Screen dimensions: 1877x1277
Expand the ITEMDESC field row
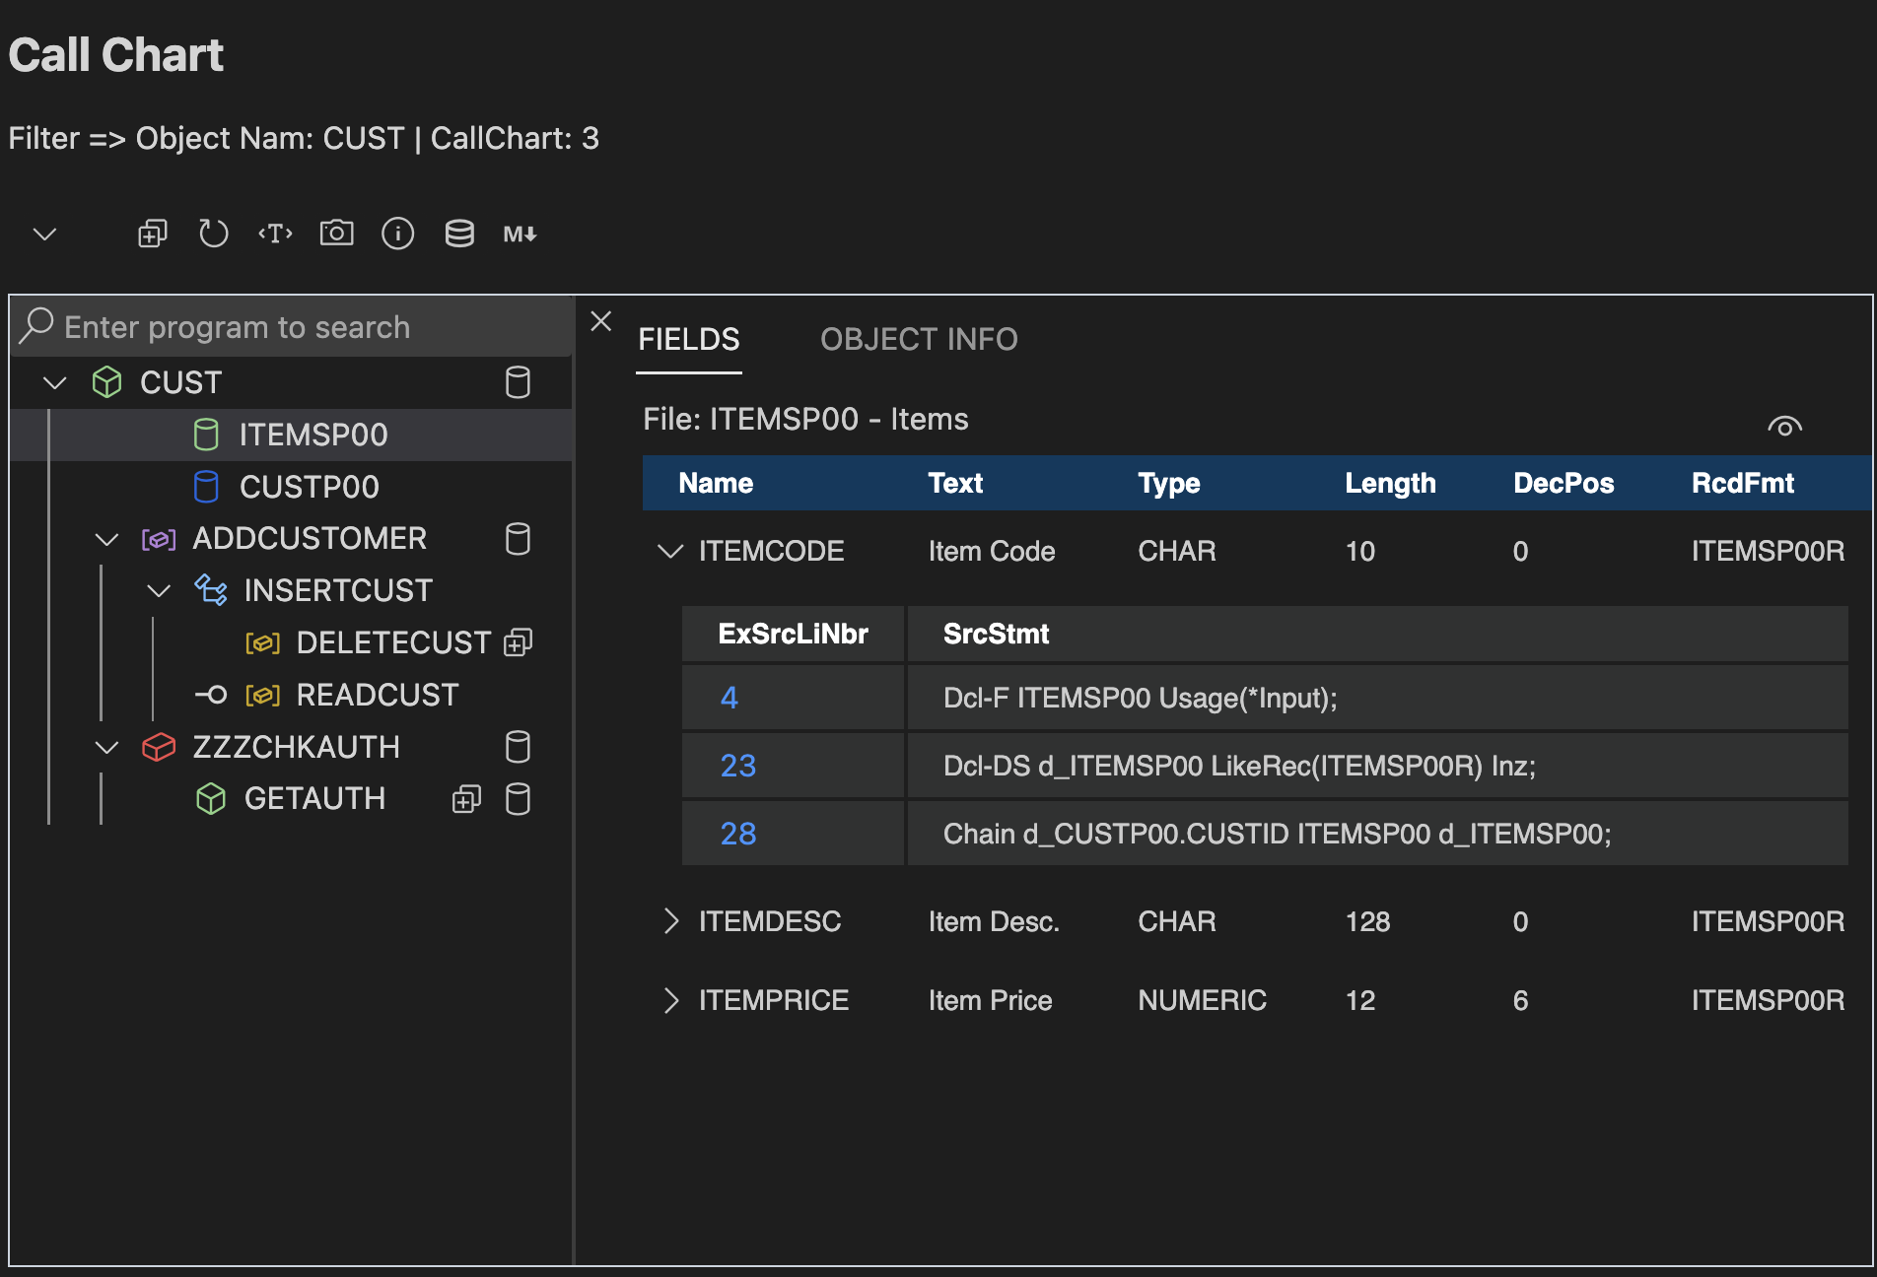click(x=670, y=921)
